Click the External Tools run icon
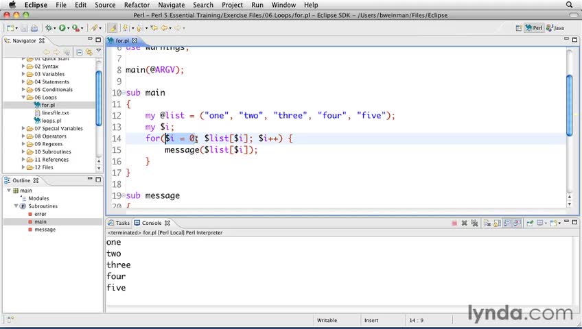This screenshot has width=582, height=329. tap(75, 28)
